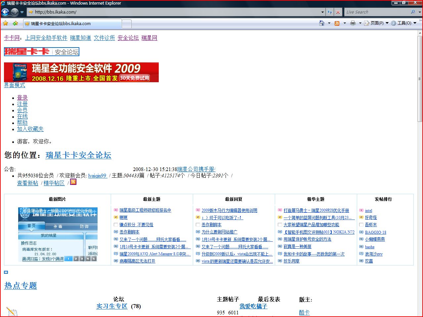423x317 pixels.
Task: Click the orange Feeds icon in toolbar
Action: pos(337,23)
